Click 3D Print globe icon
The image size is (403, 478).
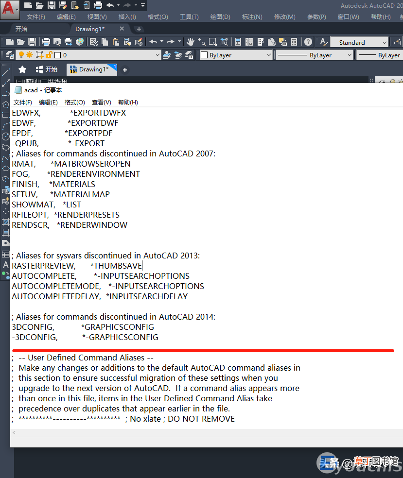(x=80, y=42)
